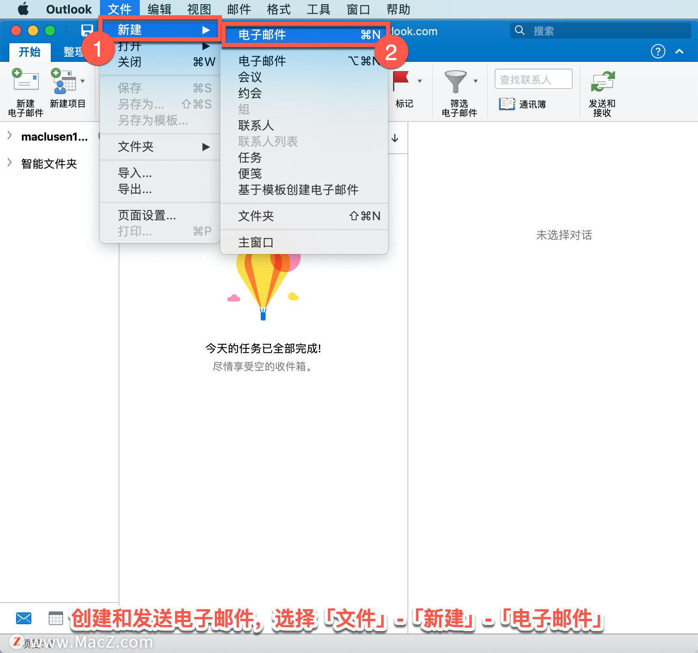The image size is (698, 653).
Task: Choose 联系人 from the New submenu
Action: tap(304, 125)
